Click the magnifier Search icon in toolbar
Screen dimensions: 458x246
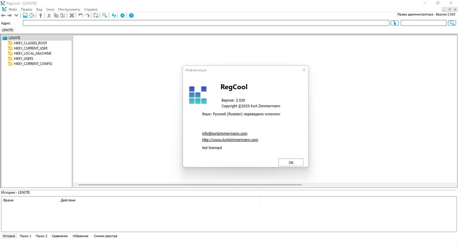105,16
